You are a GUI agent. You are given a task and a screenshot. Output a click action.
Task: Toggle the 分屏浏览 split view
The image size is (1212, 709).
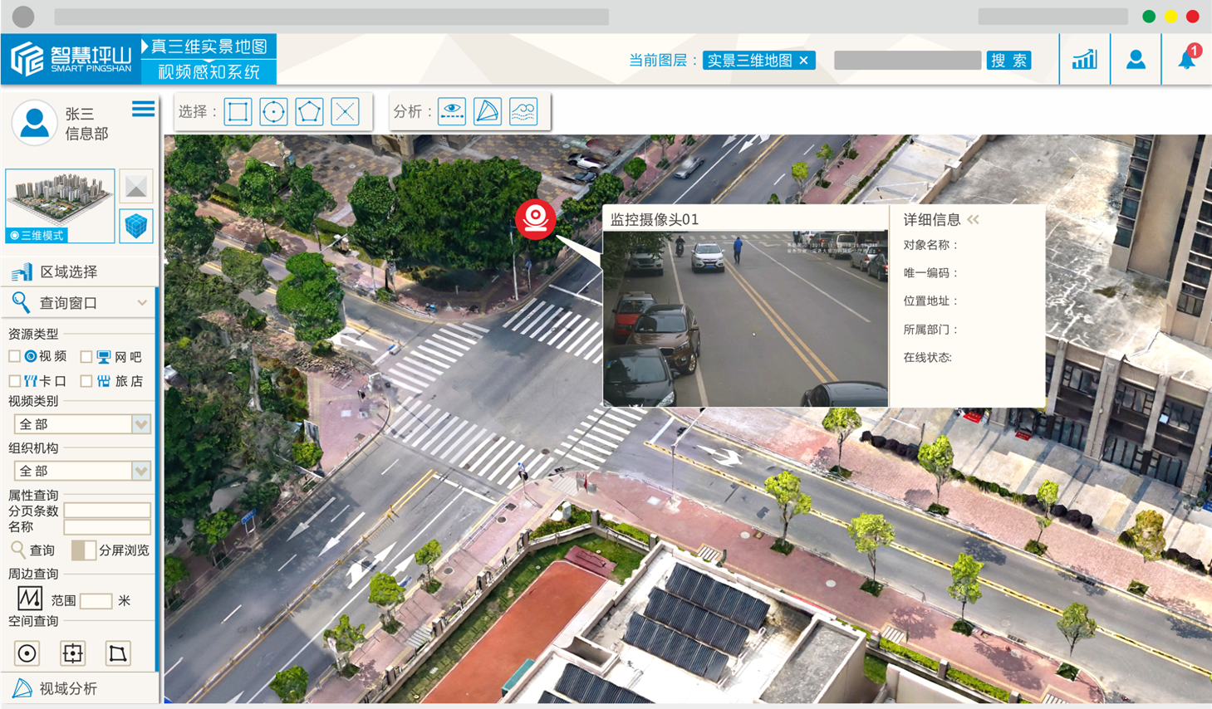83,550
